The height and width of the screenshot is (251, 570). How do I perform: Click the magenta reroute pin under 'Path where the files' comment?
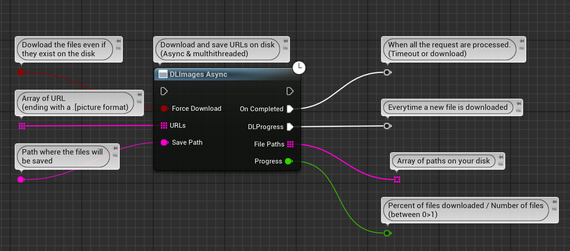point(21,180)
